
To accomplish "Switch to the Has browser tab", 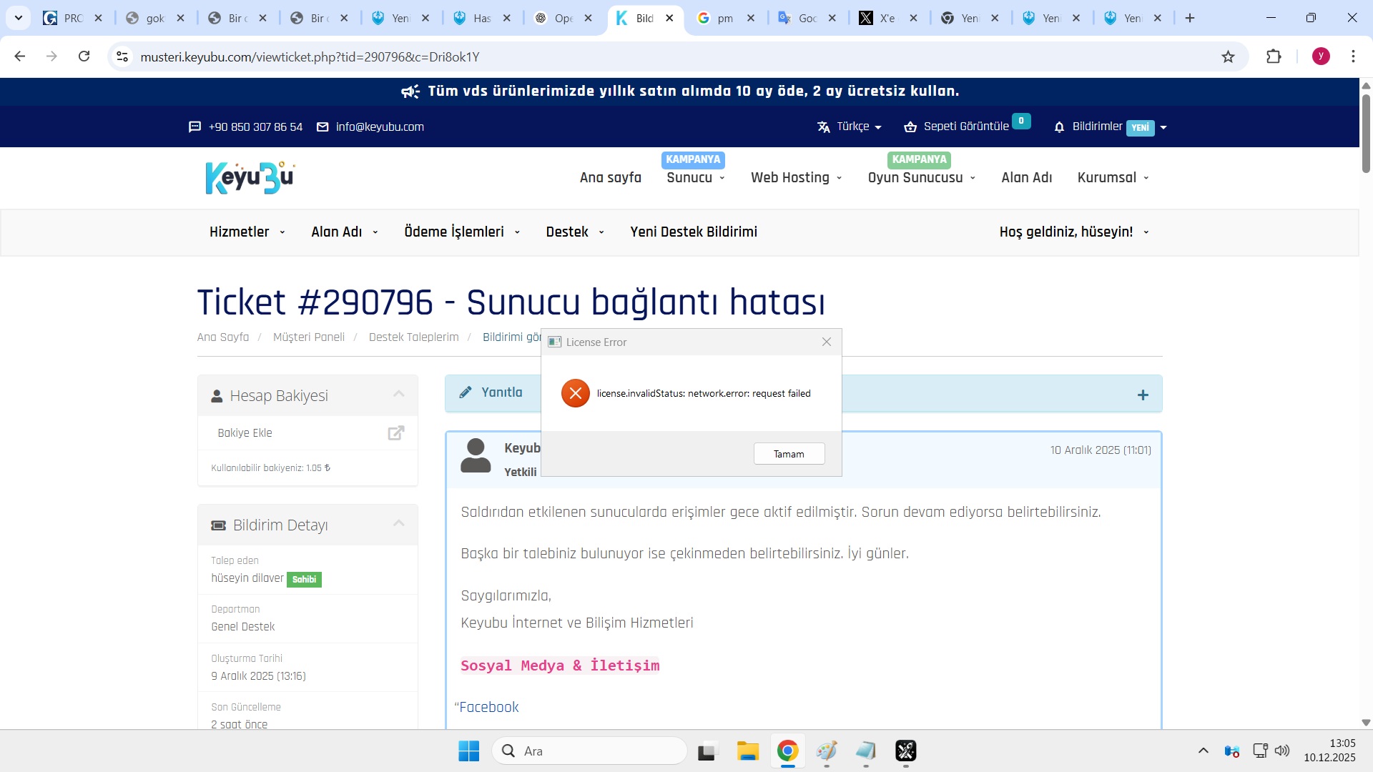I will (483, 18).
